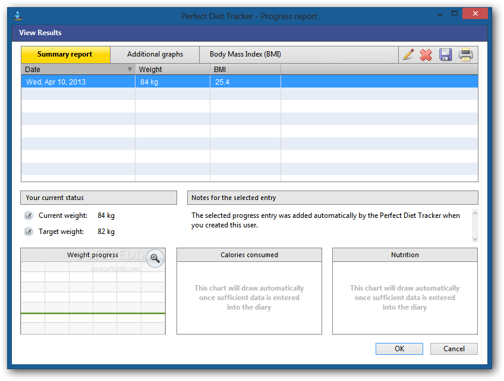Edit current weight pencil icon
504x381 pixels.
pyautogui.click(x=29, y=216)
